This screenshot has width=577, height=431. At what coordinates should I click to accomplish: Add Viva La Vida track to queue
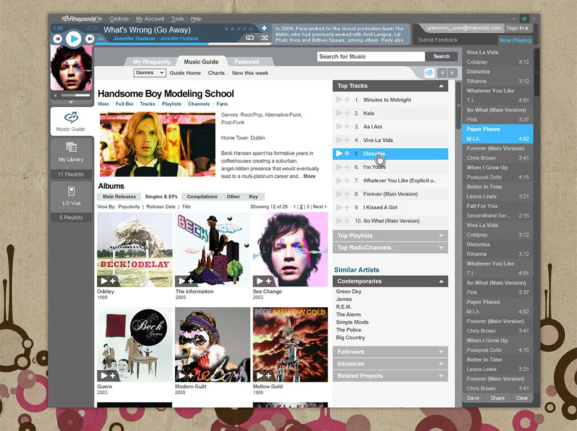click(347, 140)
